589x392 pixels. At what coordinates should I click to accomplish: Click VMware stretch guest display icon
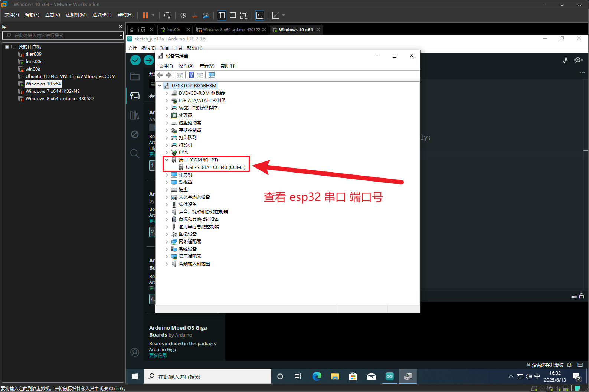tap(276, 15)
